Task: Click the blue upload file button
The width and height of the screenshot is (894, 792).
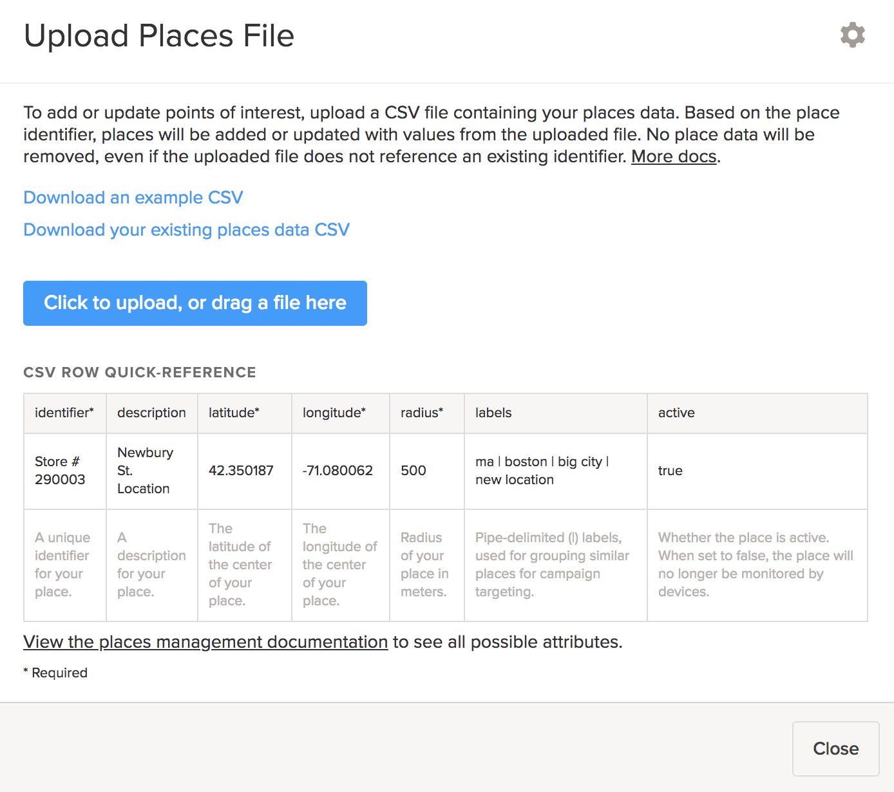Action: point(195,303)
